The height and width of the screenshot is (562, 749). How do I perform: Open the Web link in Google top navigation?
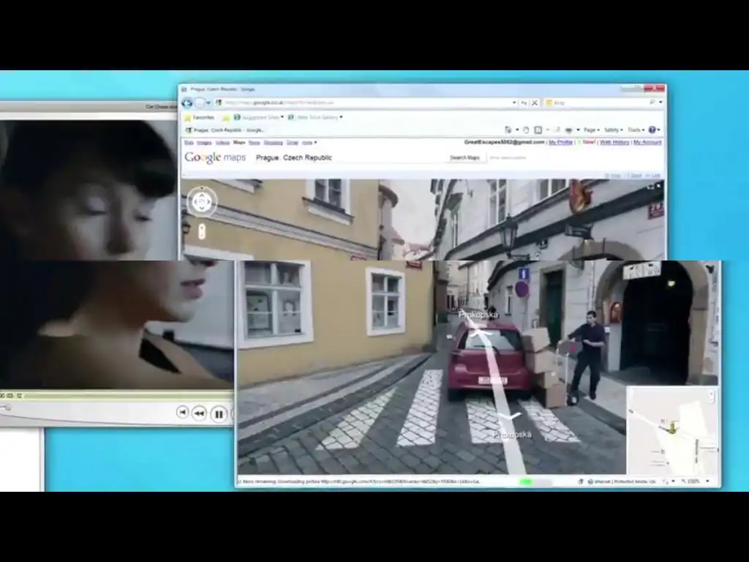[x=189, y=143]
